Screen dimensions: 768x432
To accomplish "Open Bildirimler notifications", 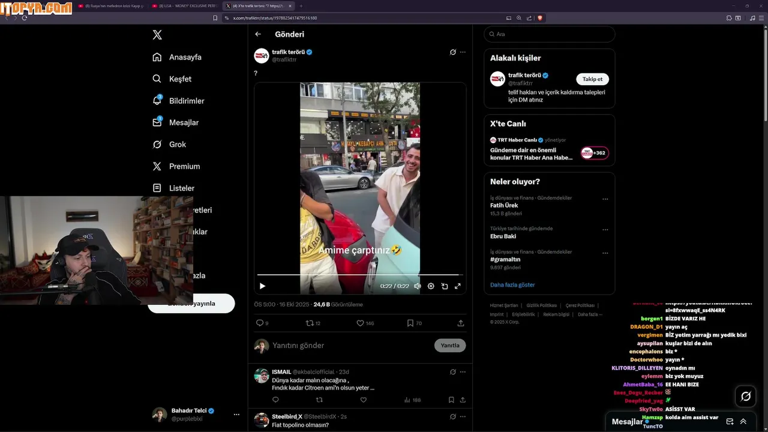I will pyautogui.click(x=178, y=101).
